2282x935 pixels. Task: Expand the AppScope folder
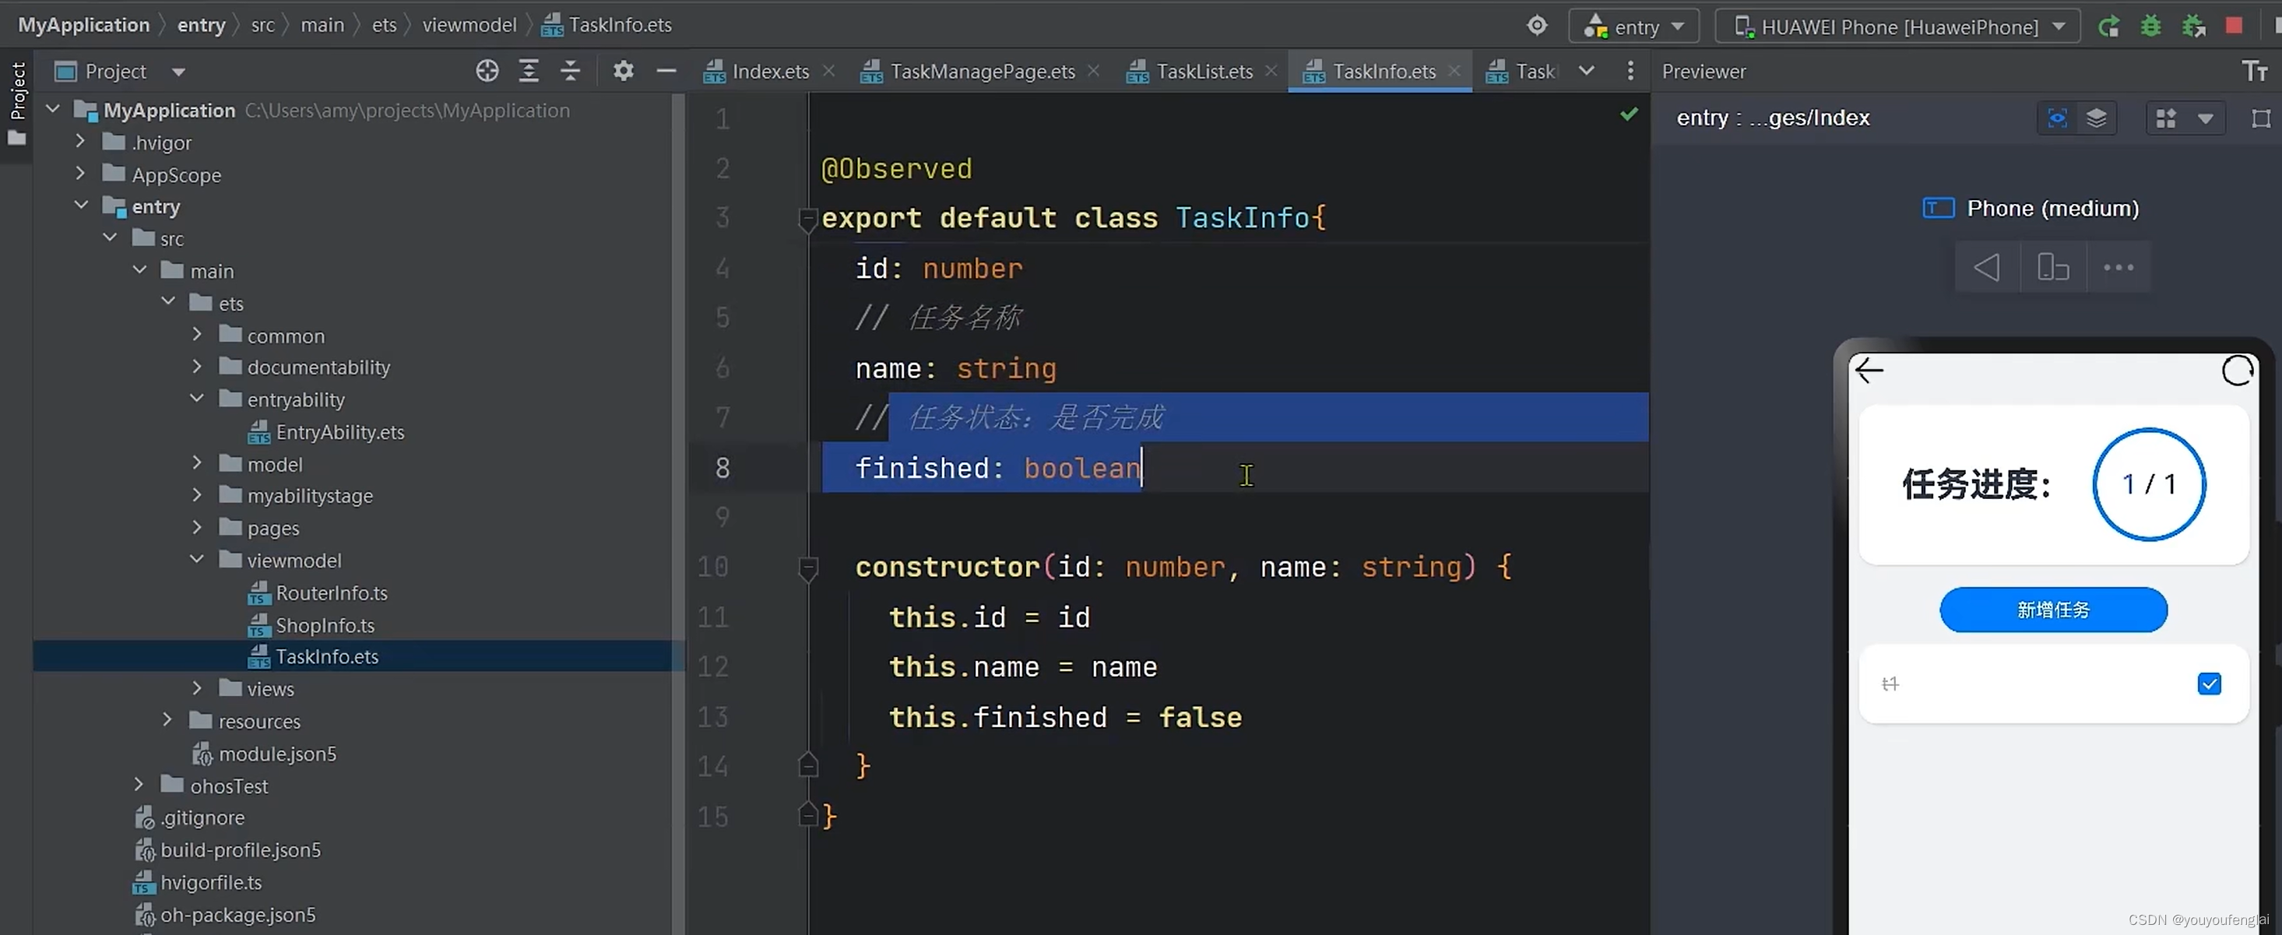[x=79, y=174]
